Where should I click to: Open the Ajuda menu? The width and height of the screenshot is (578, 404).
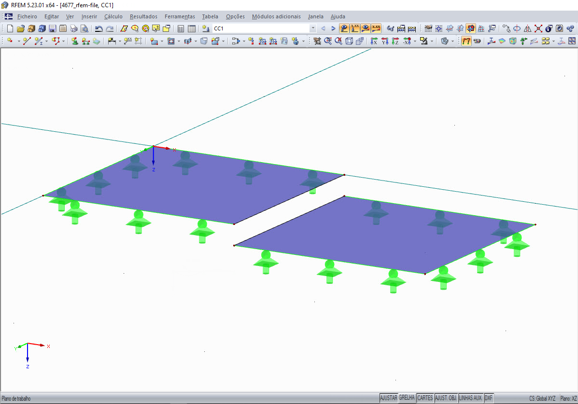(x=338, y=16)
